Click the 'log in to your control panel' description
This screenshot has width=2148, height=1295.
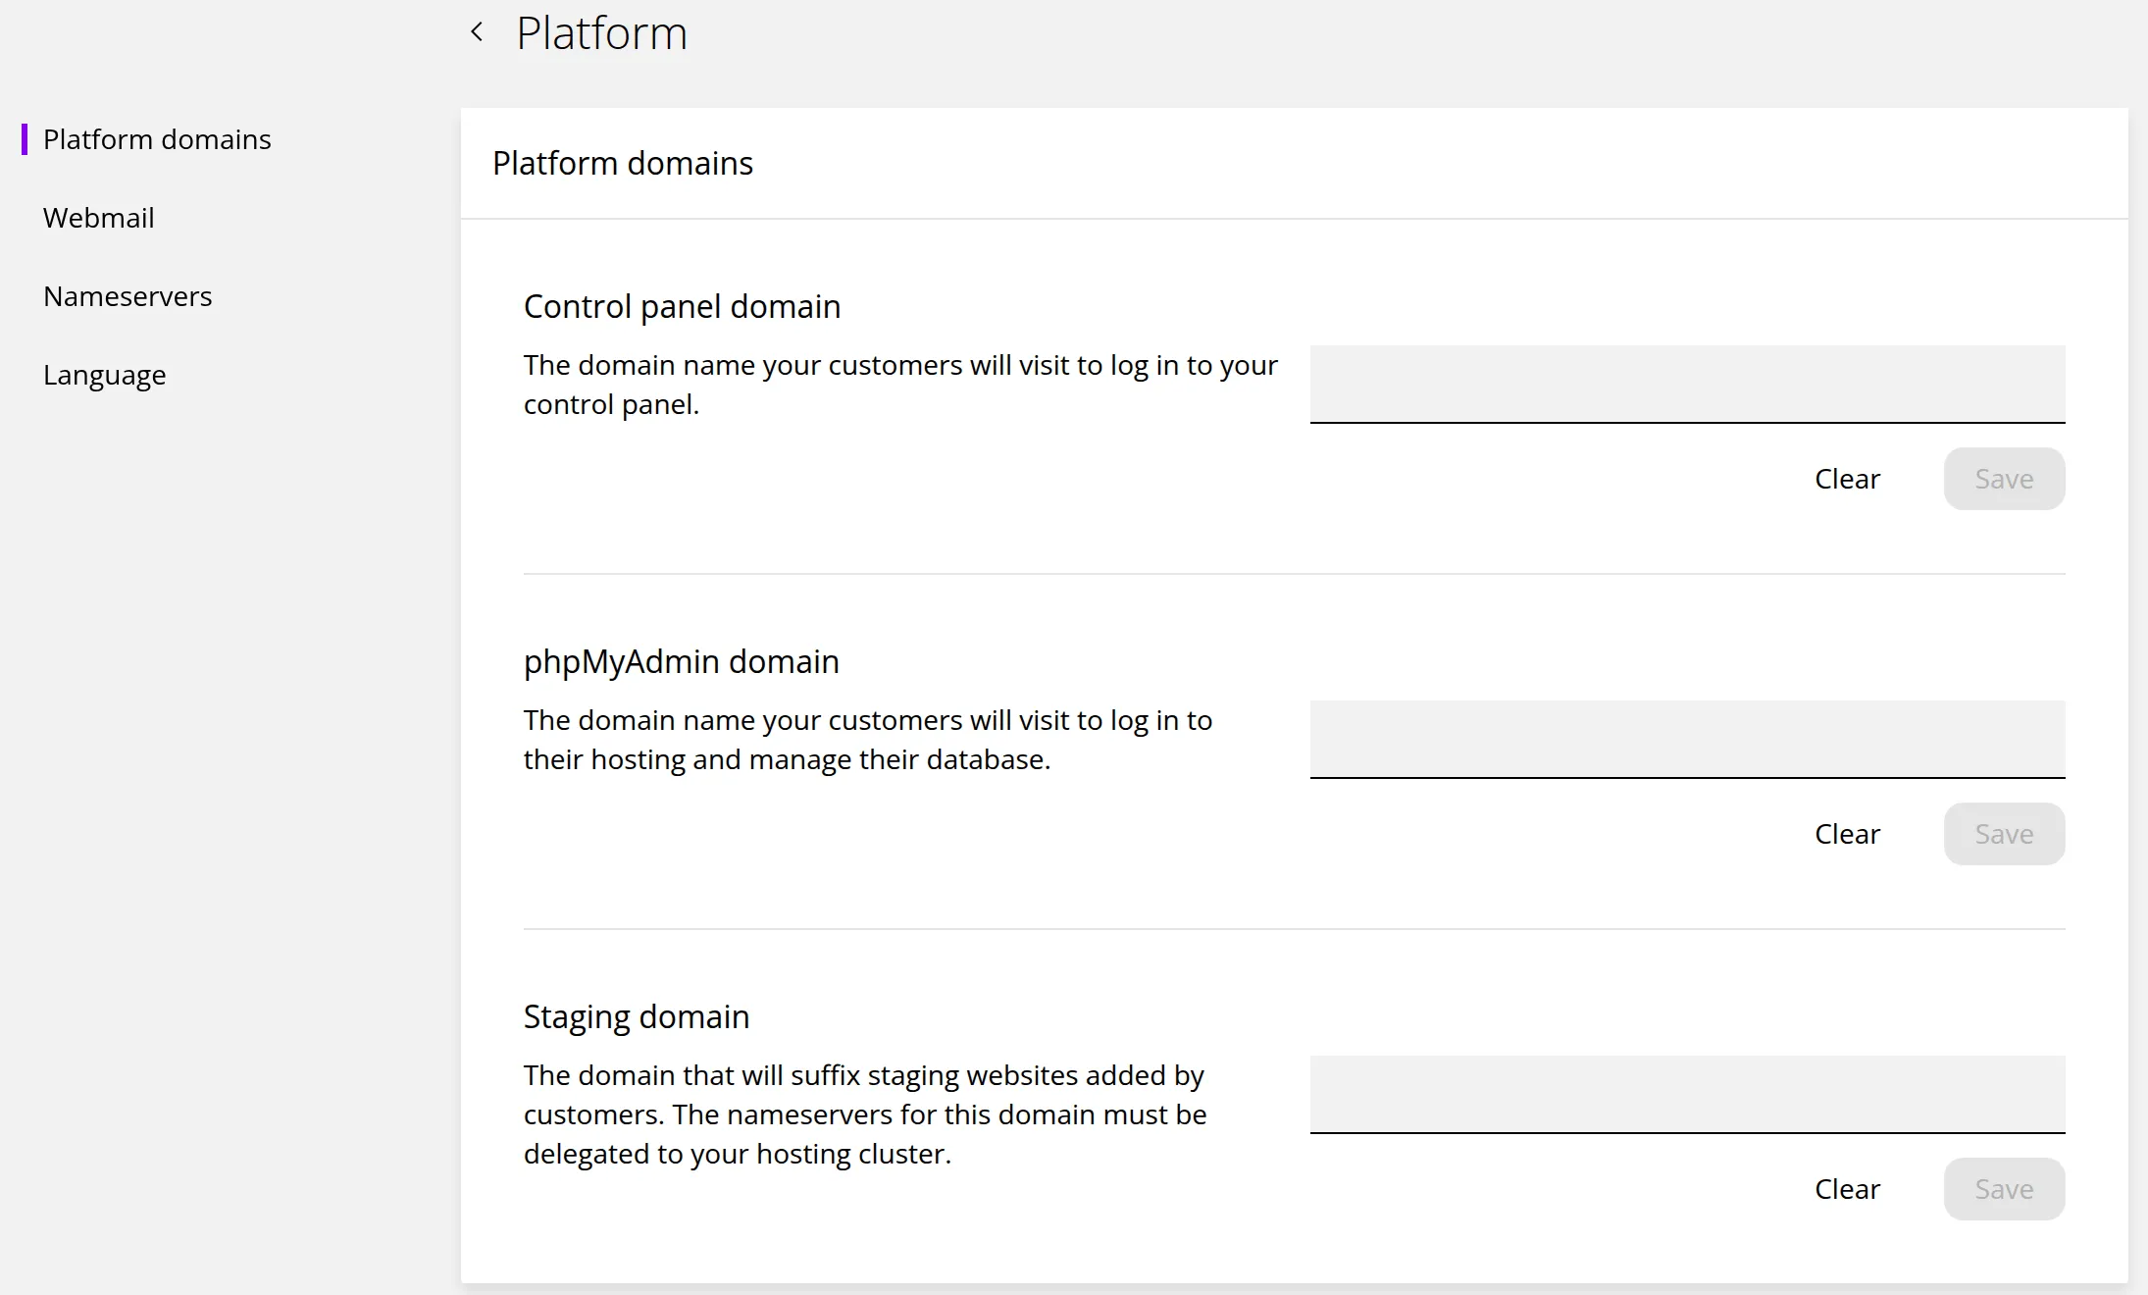point(900,385)
